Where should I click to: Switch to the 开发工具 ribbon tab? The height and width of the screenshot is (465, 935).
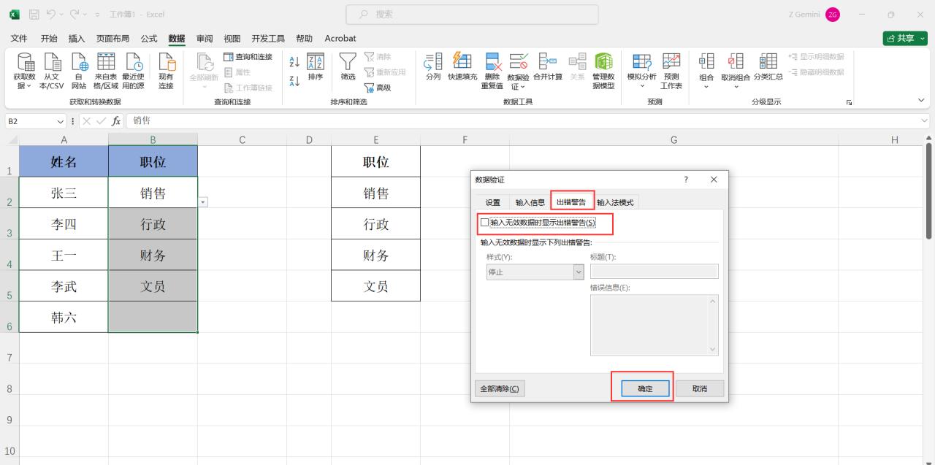(x=268, y=39)
